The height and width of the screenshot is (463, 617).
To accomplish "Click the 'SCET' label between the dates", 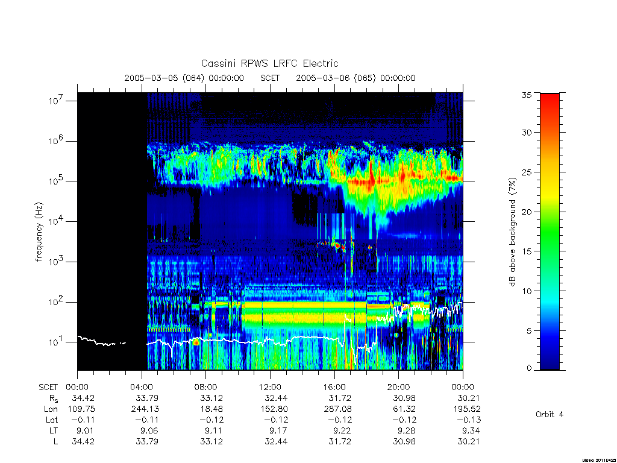I will coord(270,78).
